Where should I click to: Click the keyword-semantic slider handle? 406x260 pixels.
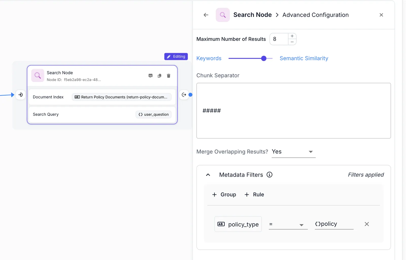pyautogui.click(x=264, y=58)
